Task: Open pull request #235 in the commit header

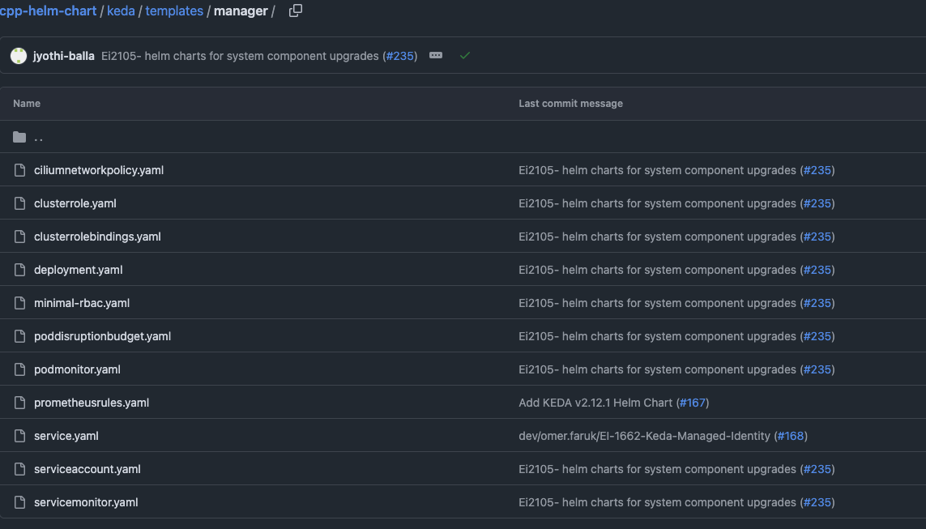Action: click(x=400, y=56)
